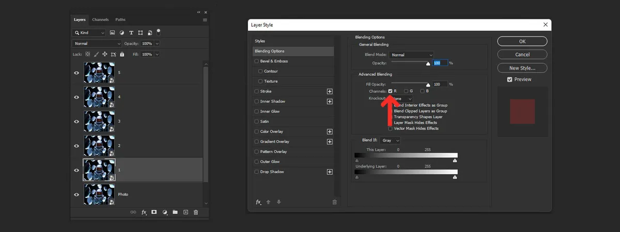The width and height of the screenshot is (620, 232).
Task: Lock transparent pixels in Layers panel
Action: point(87,54)
